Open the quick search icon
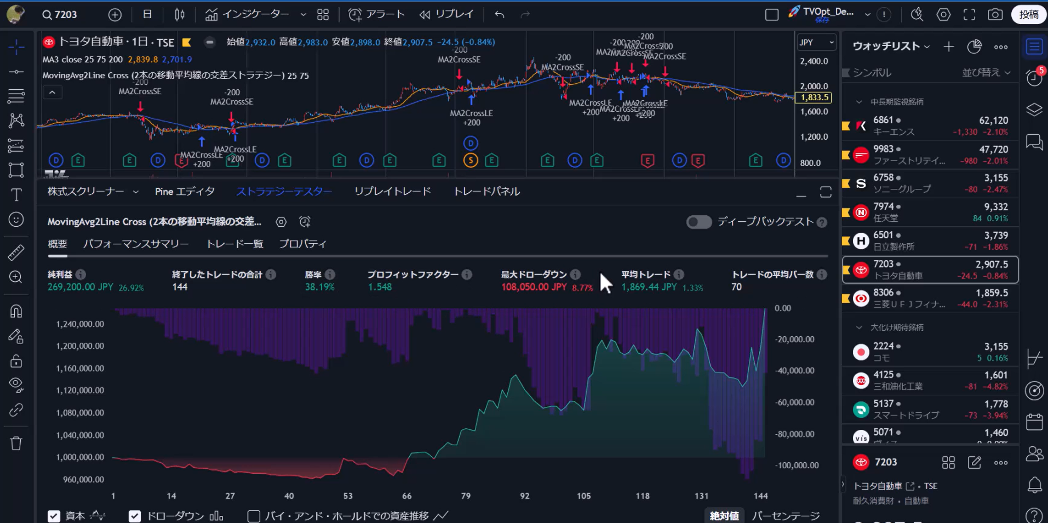This screenshot has width=1048, height=523. [917, 15]
